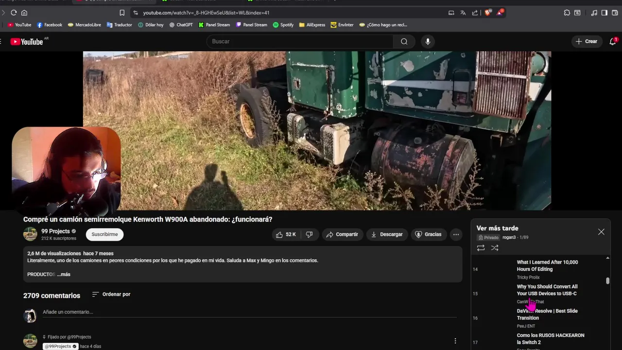This screenshot has height=350, width=622.
Task: Click the 'Añade un comentario...' field
Action: pos(250,312)
